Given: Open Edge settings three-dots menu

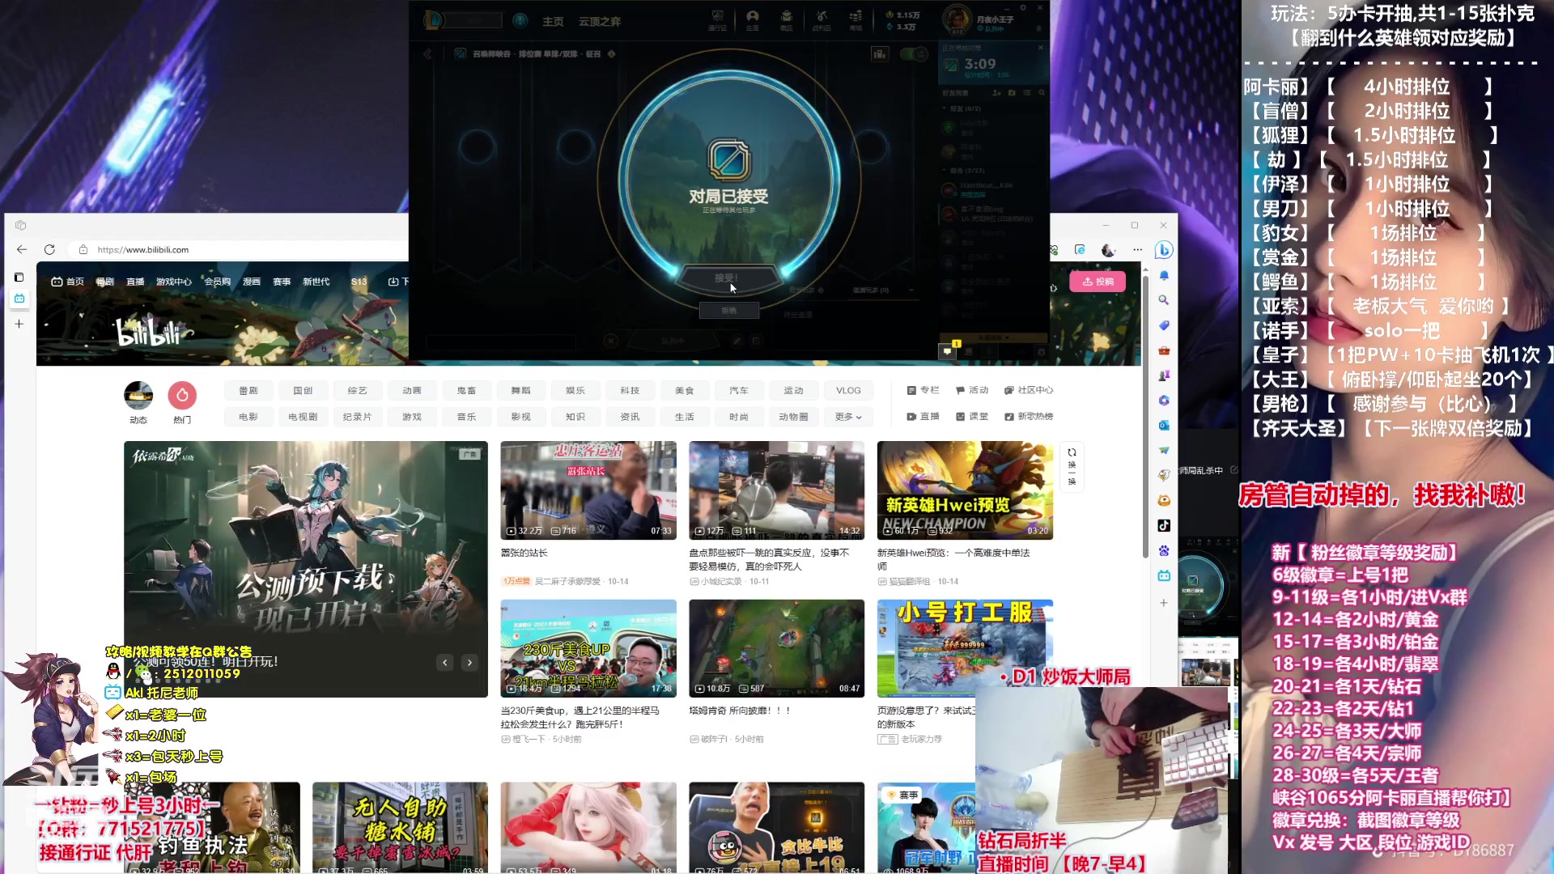Looking at the screenshot, I should pyautogui.click(x=1137, y=250).
